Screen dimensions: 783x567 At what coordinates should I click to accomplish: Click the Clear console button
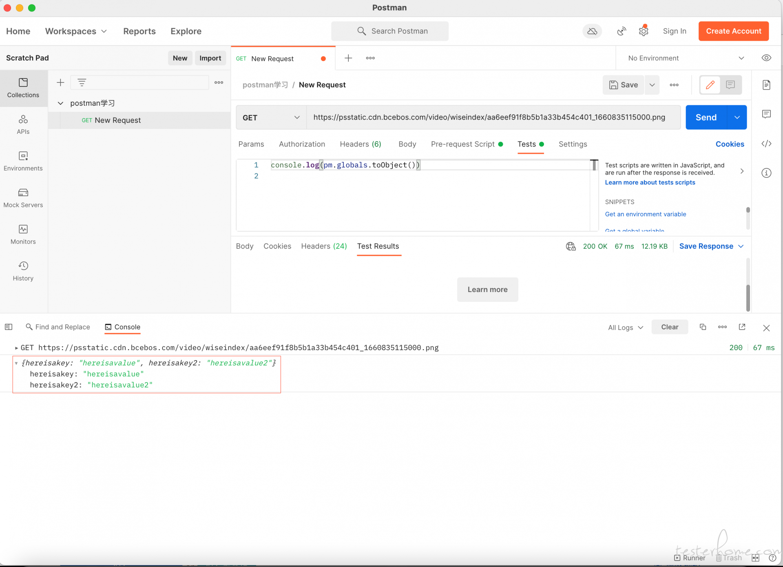(670, 327)
